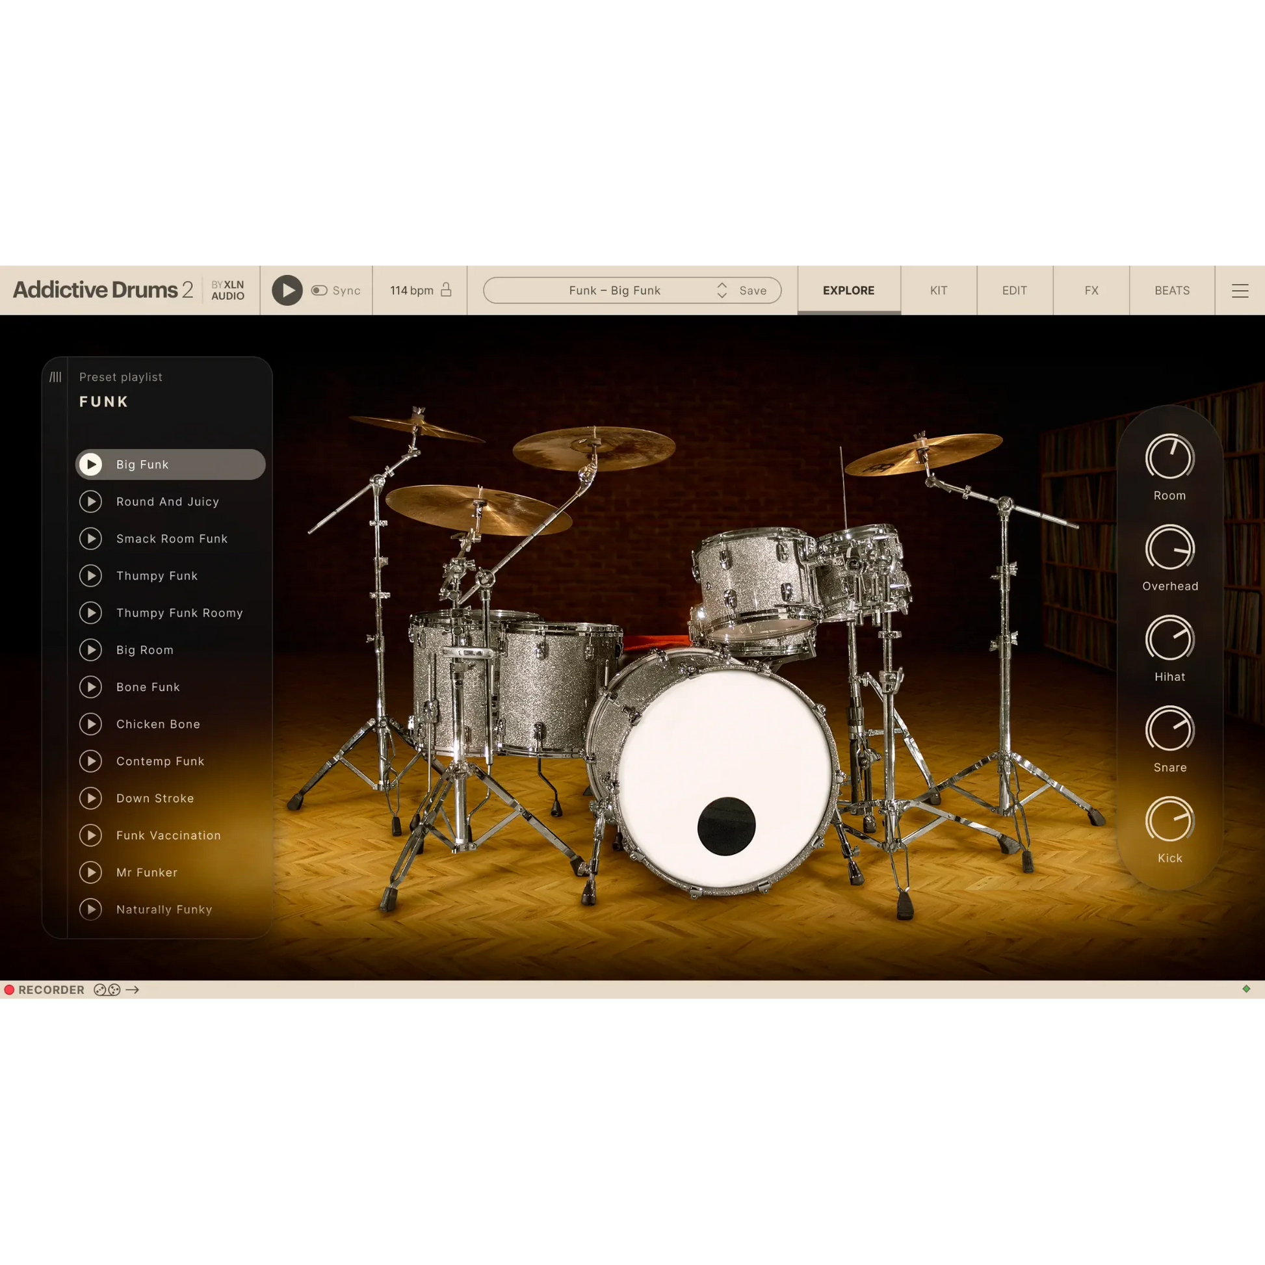Play the Chicken Bone preset preview

click(91, 724)
